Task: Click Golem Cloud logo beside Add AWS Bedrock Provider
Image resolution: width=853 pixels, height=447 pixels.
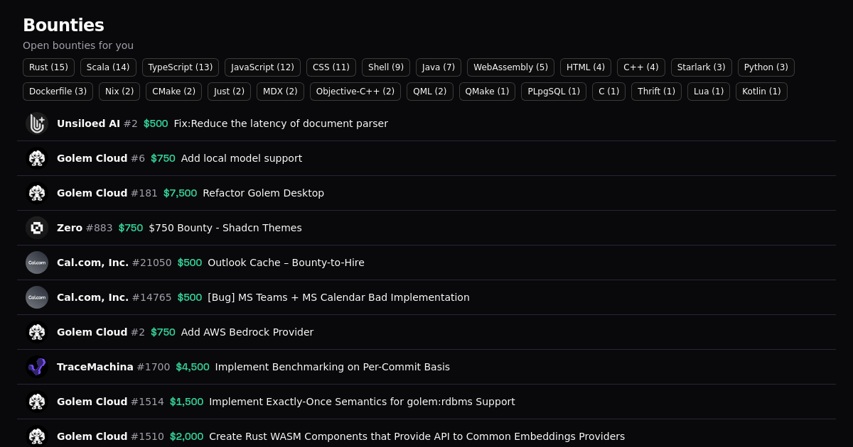Action: point(37,332)
